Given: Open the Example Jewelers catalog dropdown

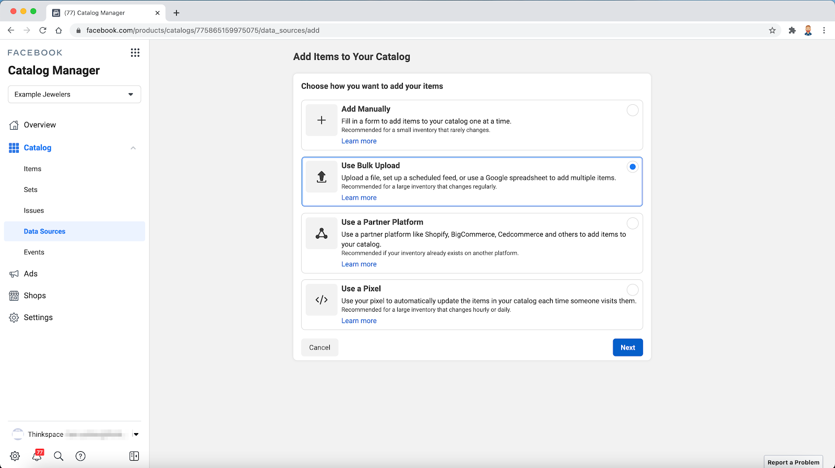Looking at the screenshot, I should [75, 94].
